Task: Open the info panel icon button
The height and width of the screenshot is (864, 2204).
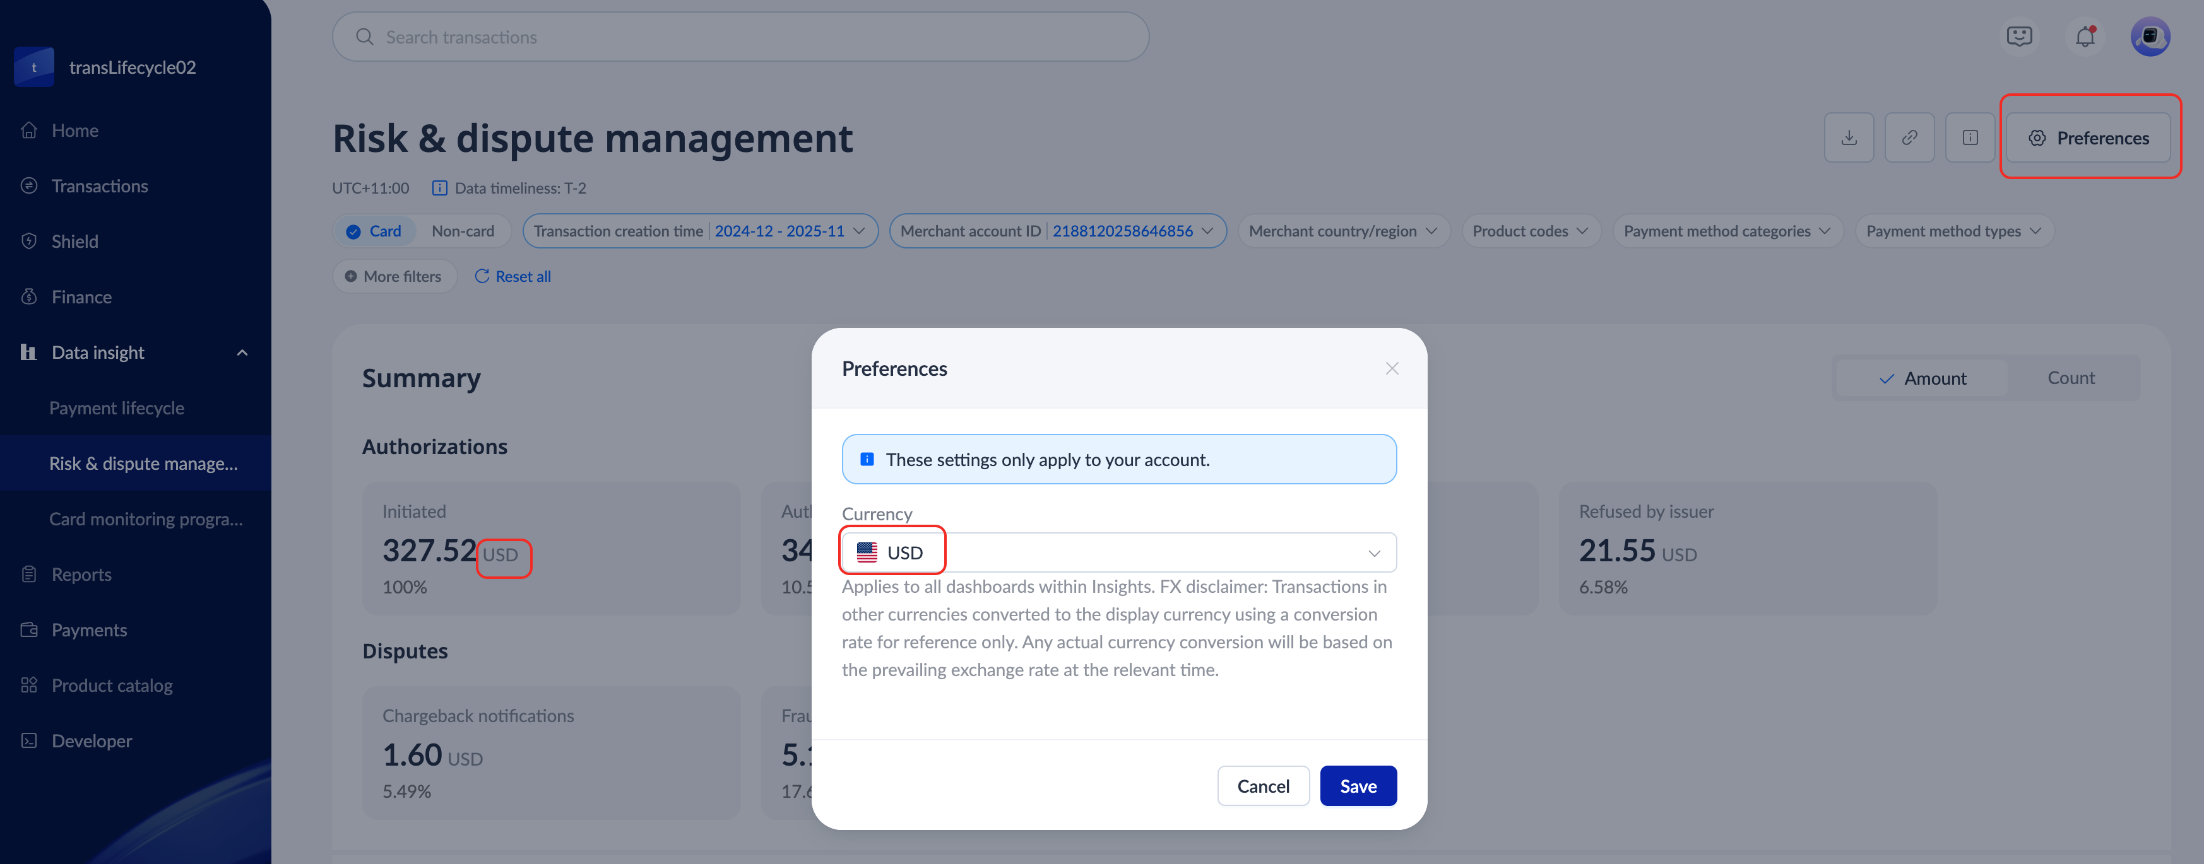Action: point(1970,137)
